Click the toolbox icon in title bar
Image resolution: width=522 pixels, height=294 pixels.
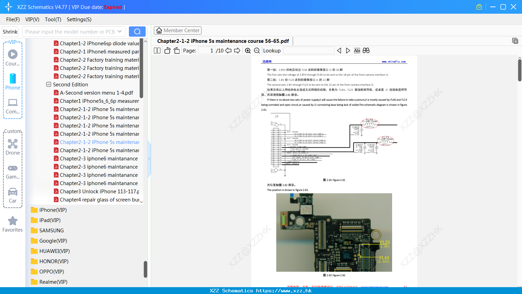pos(479,7)
